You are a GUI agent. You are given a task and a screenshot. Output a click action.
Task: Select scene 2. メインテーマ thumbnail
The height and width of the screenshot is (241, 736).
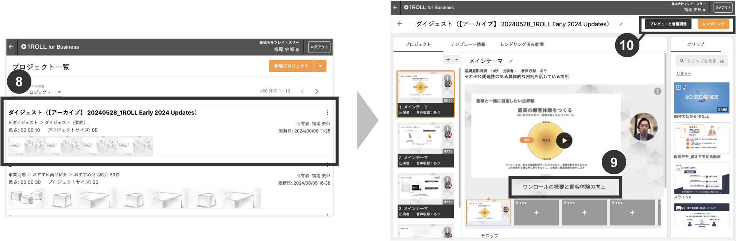(x=426, y=145)
